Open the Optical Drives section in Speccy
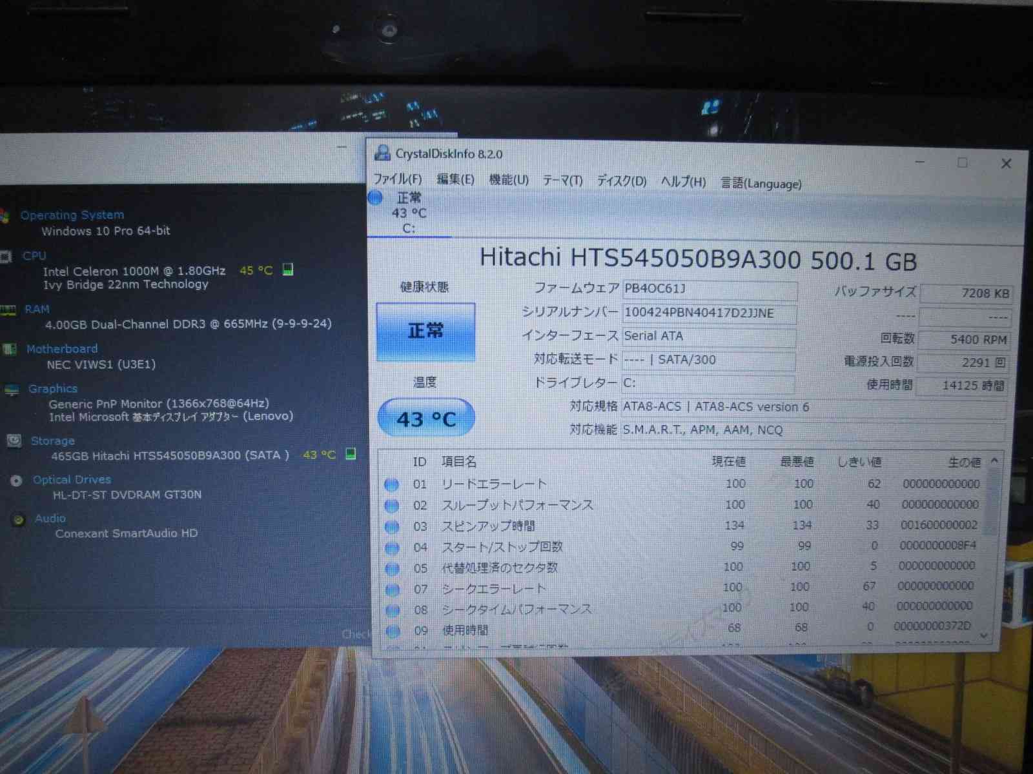 point(72,479)
